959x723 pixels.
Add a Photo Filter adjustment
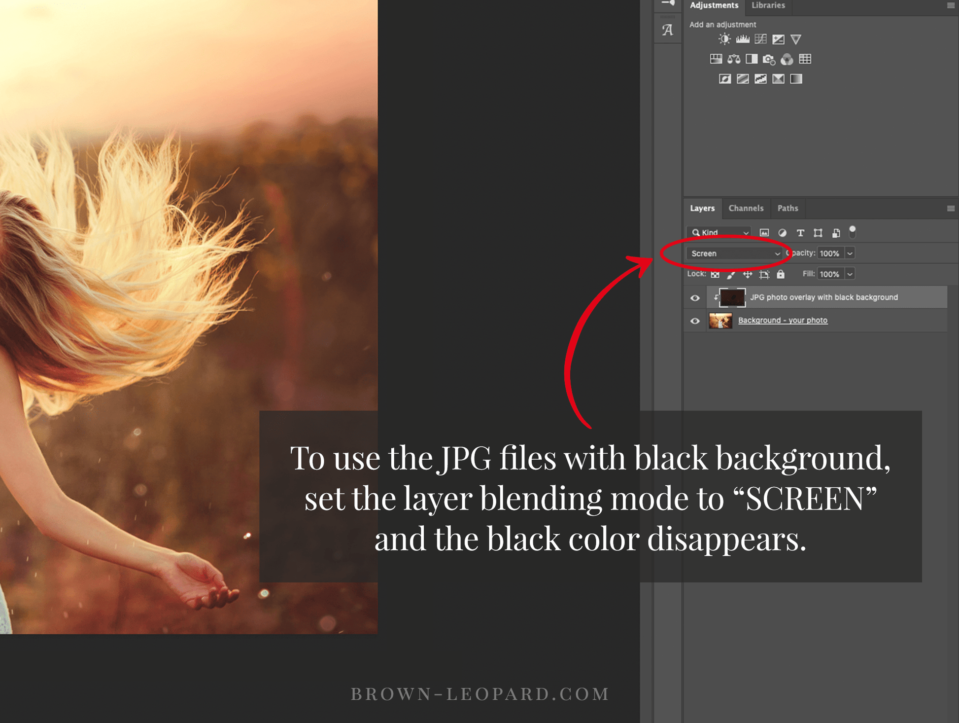point(769,59)
